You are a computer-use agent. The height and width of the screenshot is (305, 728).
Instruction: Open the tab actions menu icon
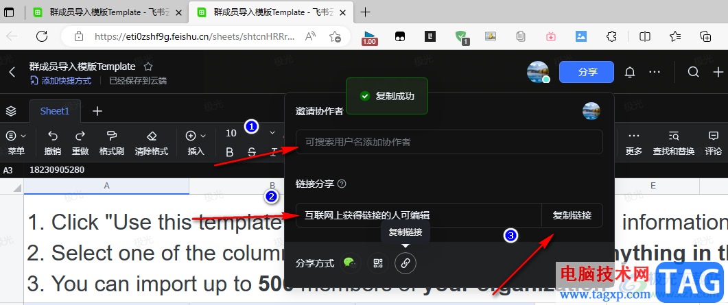coord(9,12)
